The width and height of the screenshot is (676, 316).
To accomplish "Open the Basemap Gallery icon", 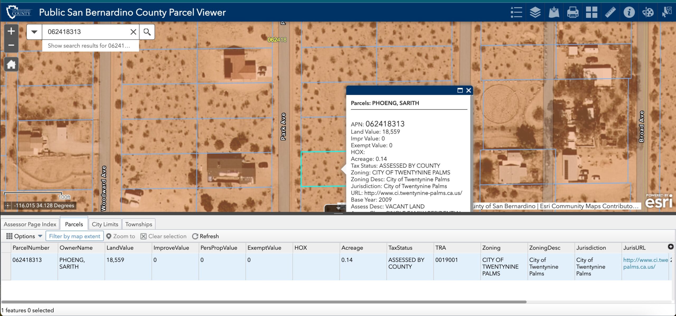I will pyautogui.click(x=591, y=12).
